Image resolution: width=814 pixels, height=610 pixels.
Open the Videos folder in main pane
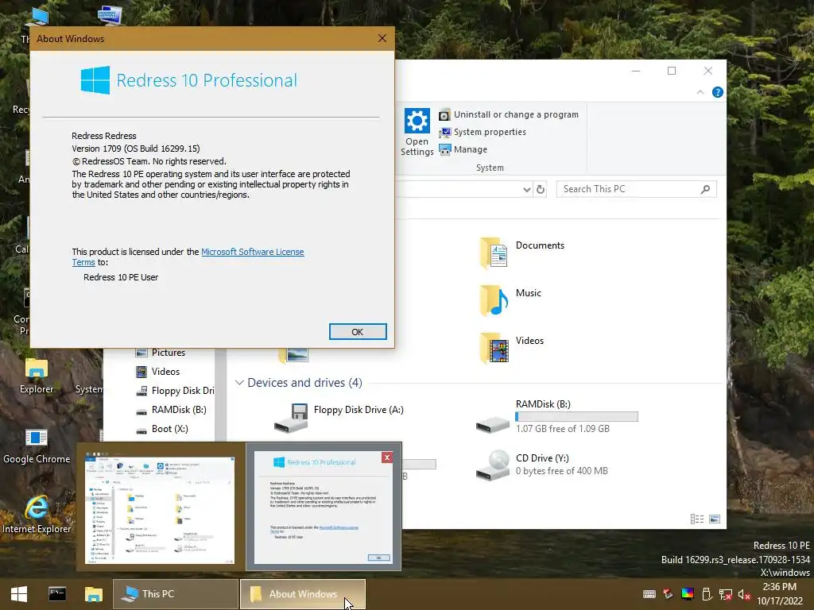point(493,348)
